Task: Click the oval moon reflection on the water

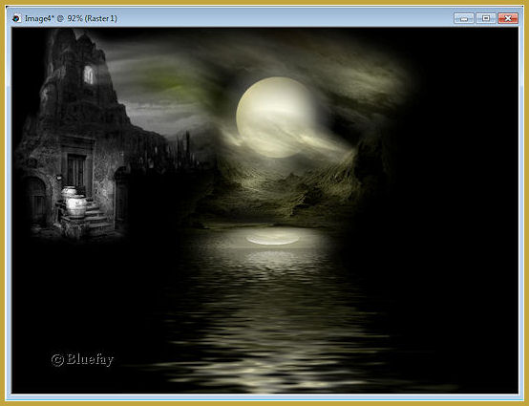Action: coord(272,239)
